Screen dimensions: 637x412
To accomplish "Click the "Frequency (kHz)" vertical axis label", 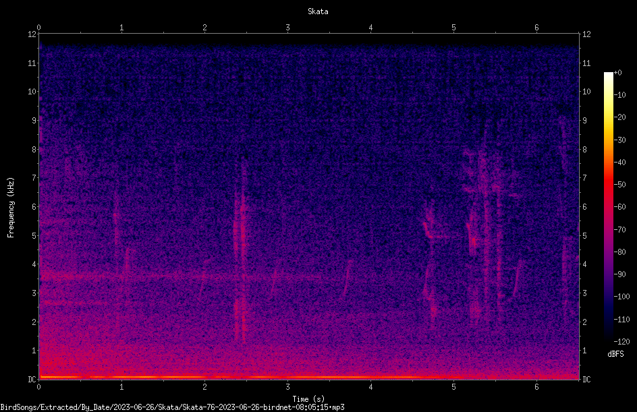I will 11,208.
